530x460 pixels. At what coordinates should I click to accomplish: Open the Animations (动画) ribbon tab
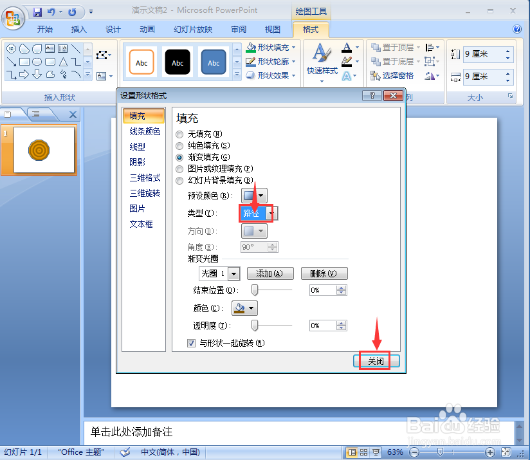(147, 30)
